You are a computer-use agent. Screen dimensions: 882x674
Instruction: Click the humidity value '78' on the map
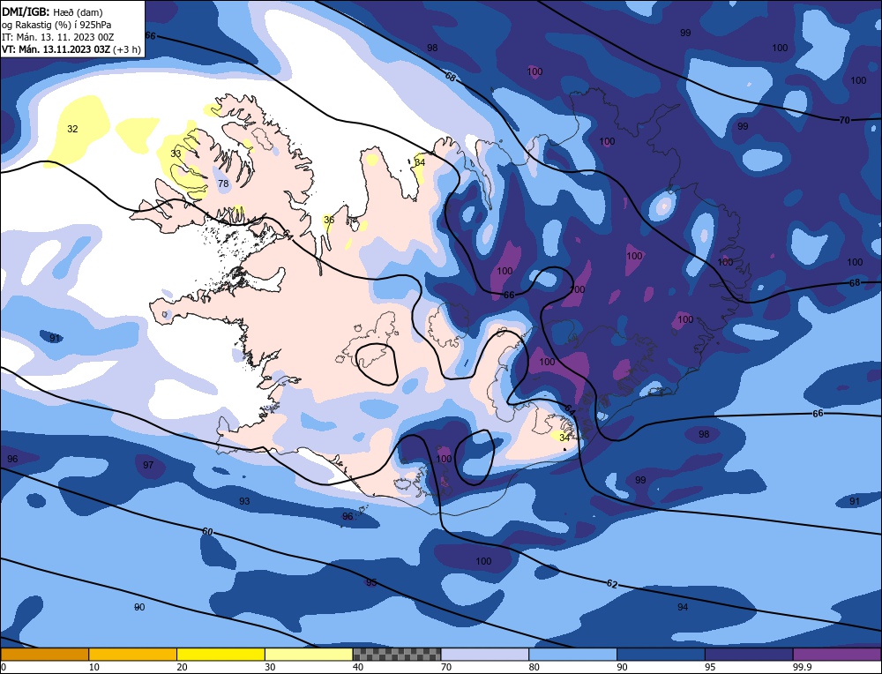[x=223, y=183]
